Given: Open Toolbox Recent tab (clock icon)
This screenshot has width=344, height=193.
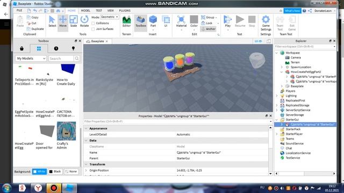Looking at the screenshot, I should (x=56, y=49).
